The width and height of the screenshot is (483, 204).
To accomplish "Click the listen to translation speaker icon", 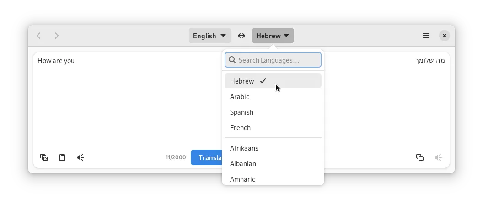I will click(438, 157).
